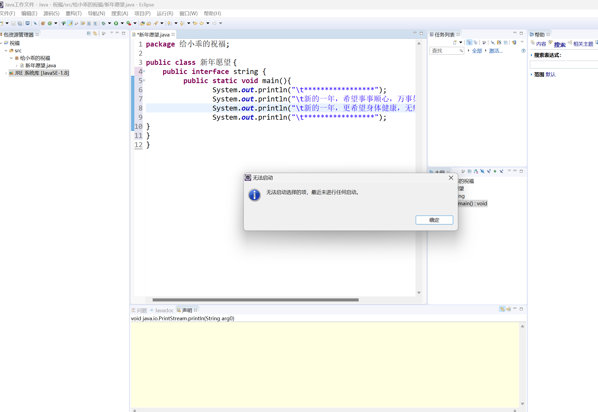This screenshot has width=598, height=412.
Task: Open the 运行(R) menu
Action: pyautogui.click(x=165, y=13)
